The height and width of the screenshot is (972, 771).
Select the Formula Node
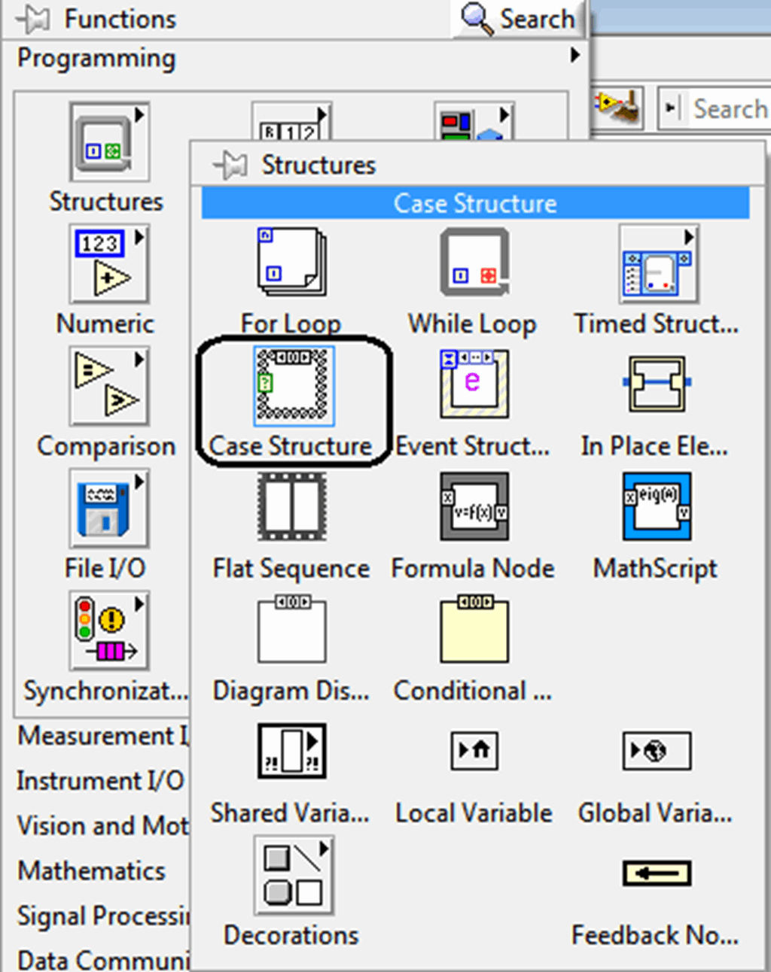tap(473, 507)
